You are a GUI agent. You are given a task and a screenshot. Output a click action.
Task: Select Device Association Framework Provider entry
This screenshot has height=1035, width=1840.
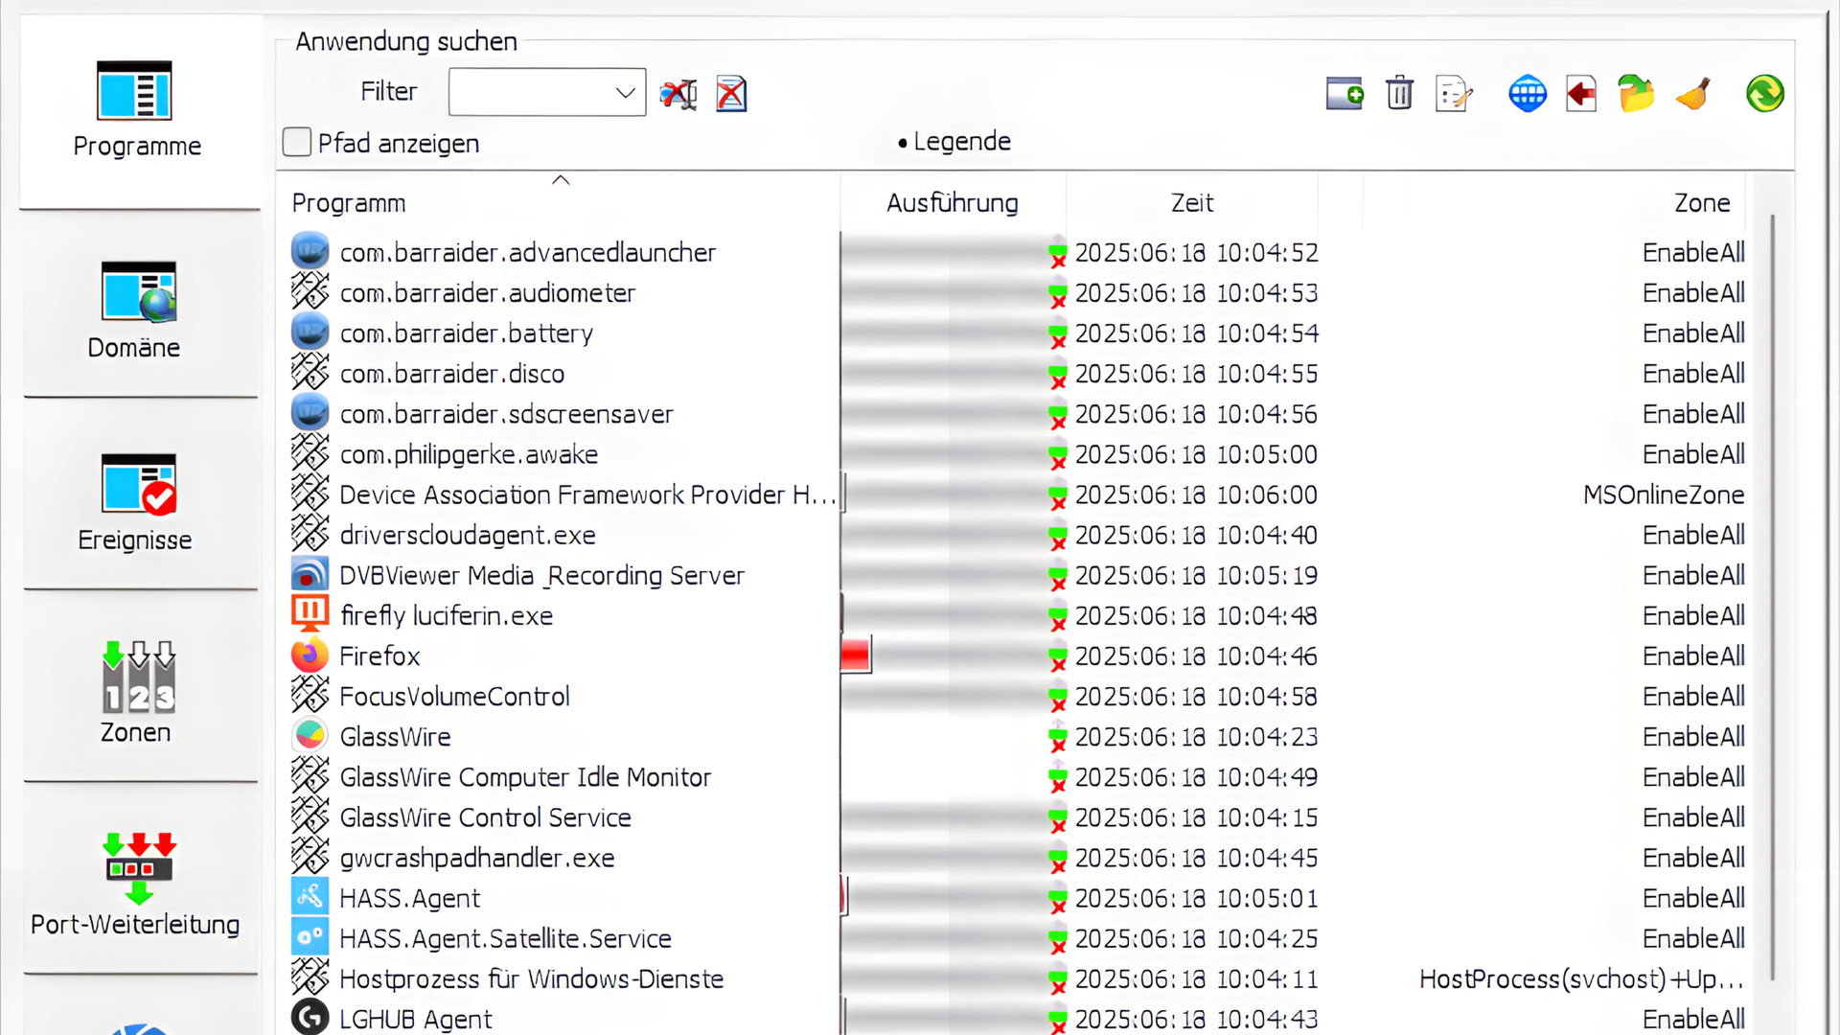pos(587,494)
